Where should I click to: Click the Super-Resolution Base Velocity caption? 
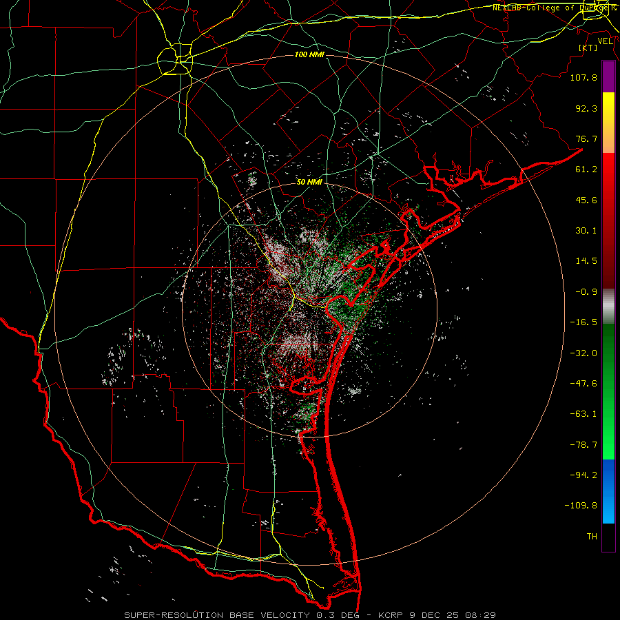point(310,615)
